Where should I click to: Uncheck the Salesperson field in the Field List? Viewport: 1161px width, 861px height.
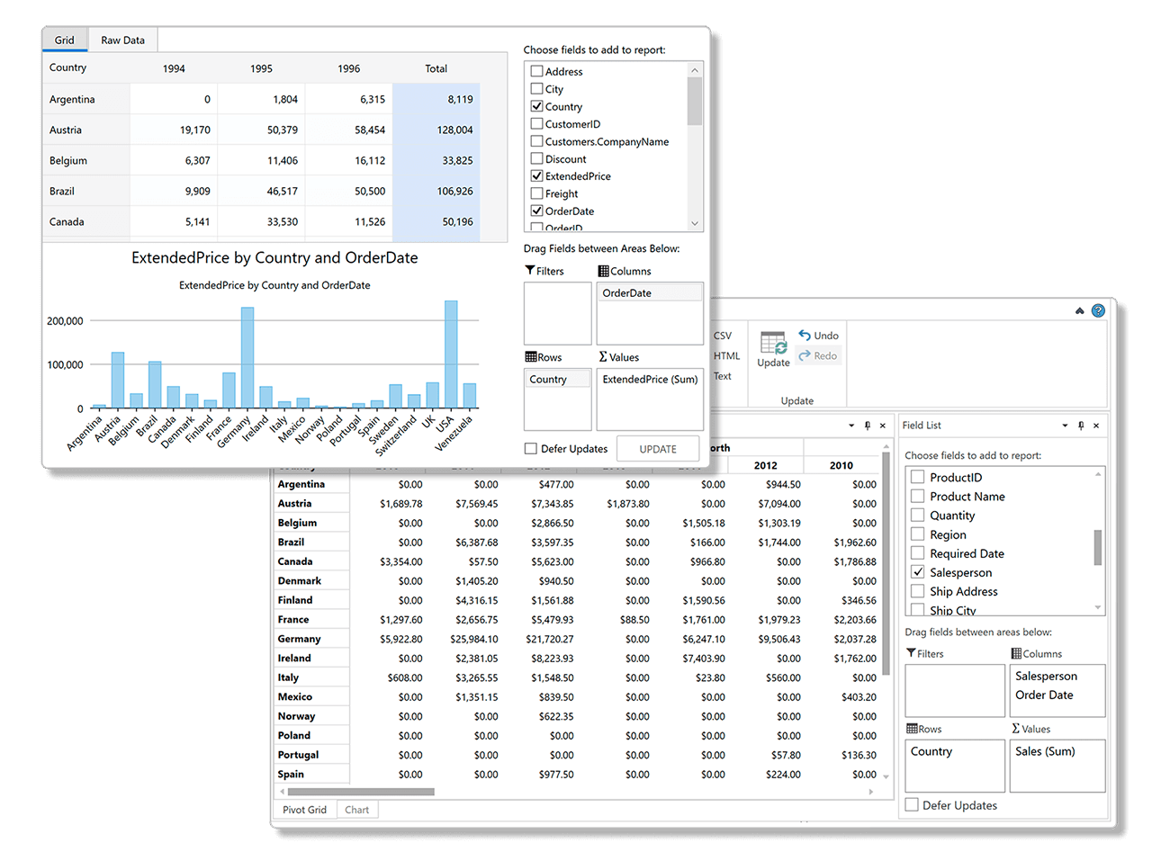pyautogui.click(x=917, y=572)
